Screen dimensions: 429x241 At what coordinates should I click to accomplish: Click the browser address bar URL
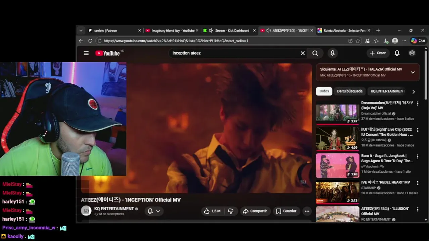click(176, 41)
